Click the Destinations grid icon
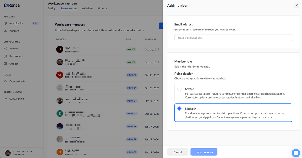302x158 pixels. [5, 56]
